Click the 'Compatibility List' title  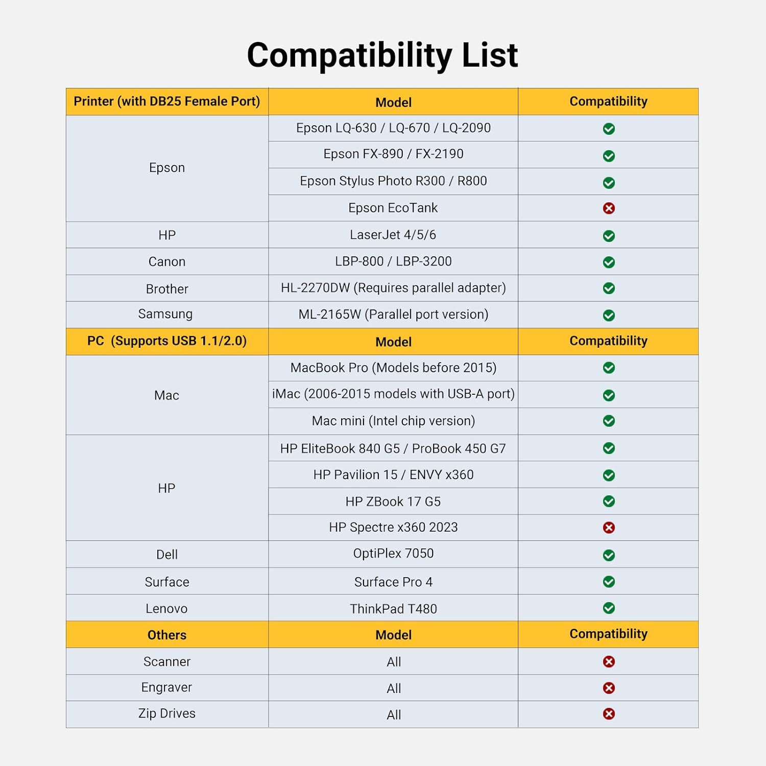click(x=382, y=55)
